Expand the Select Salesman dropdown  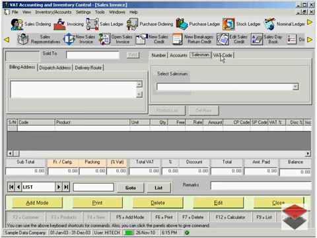295,87
